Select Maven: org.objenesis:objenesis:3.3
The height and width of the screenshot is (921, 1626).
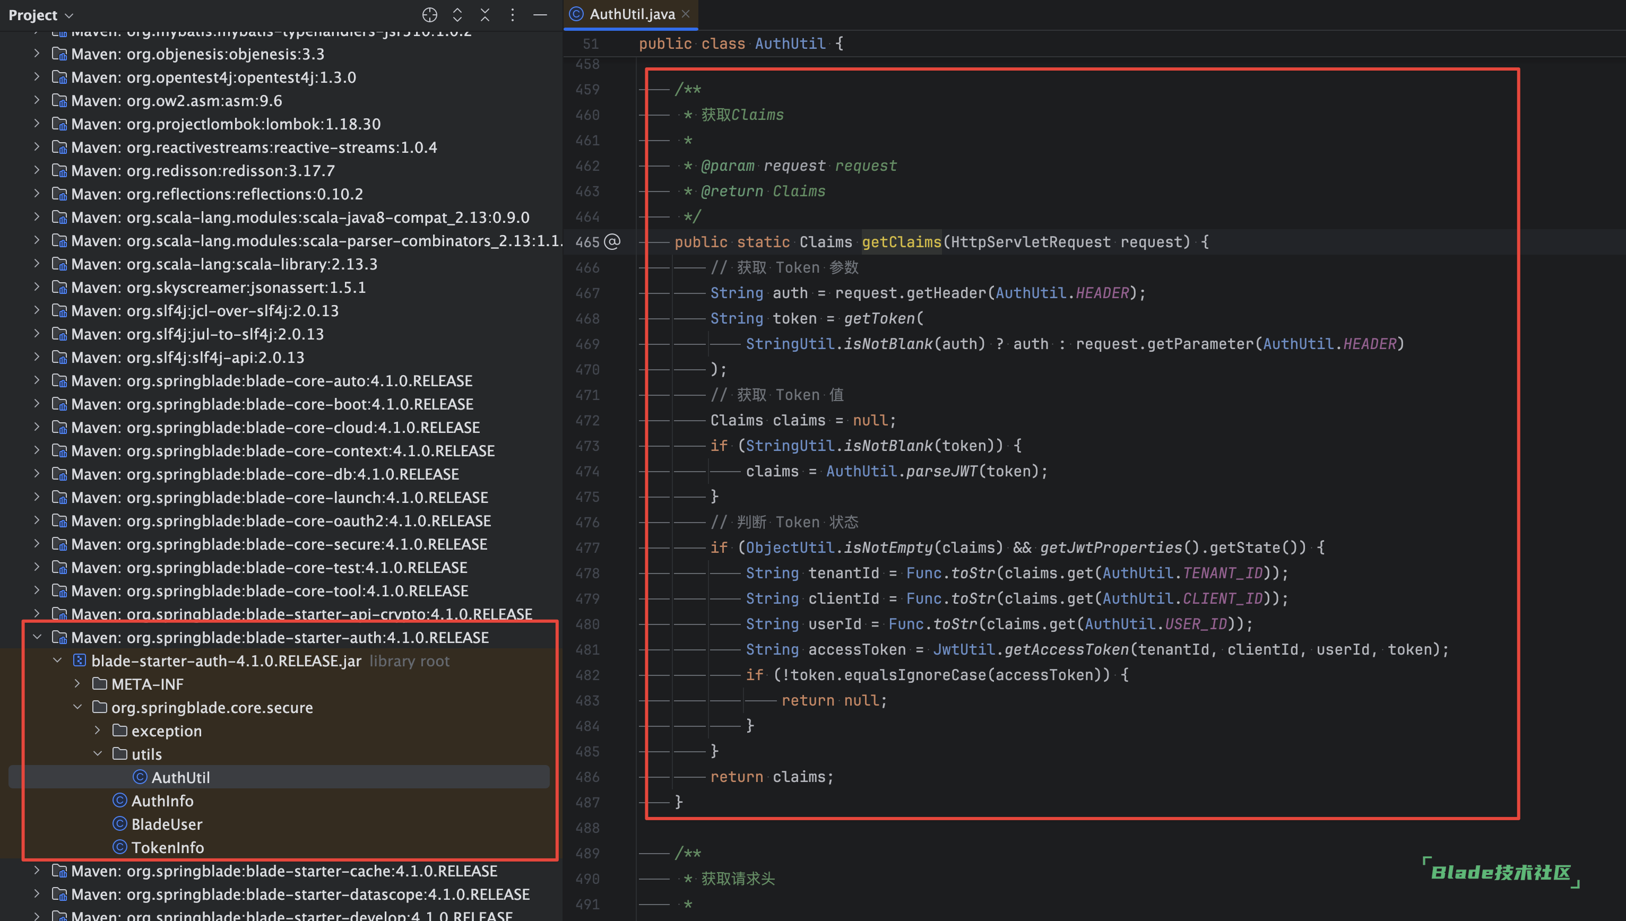pyautogui.click(x=197, y=54)
